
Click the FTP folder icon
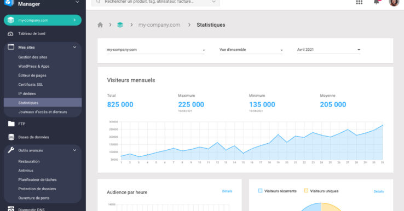pyautogui.click(x=11, y=124)
